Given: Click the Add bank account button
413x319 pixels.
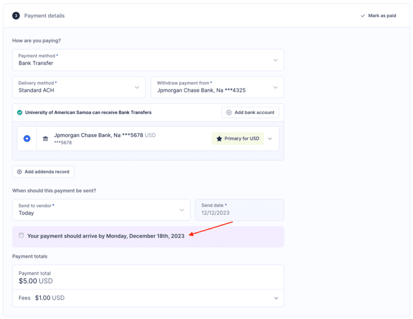Looking at the screenshot, I should [250, 112].
